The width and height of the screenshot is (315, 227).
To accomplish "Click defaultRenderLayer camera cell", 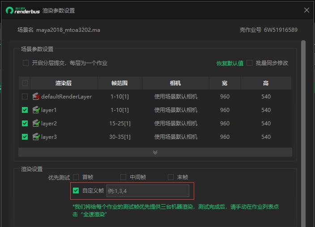I will point(176,97).
